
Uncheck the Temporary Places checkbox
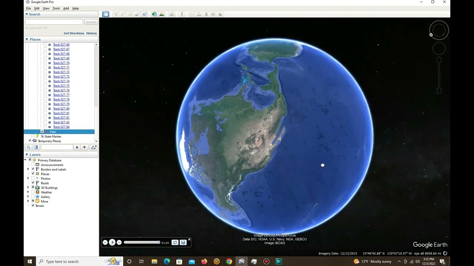(30, 141)
